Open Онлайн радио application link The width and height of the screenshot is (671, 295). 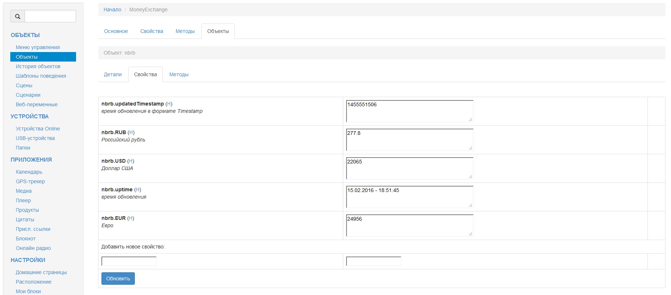33,248
